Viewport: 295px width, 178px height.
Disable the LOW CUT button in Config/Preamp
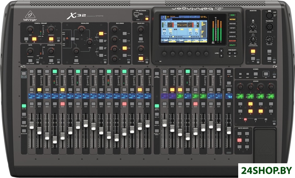[51, 39]
